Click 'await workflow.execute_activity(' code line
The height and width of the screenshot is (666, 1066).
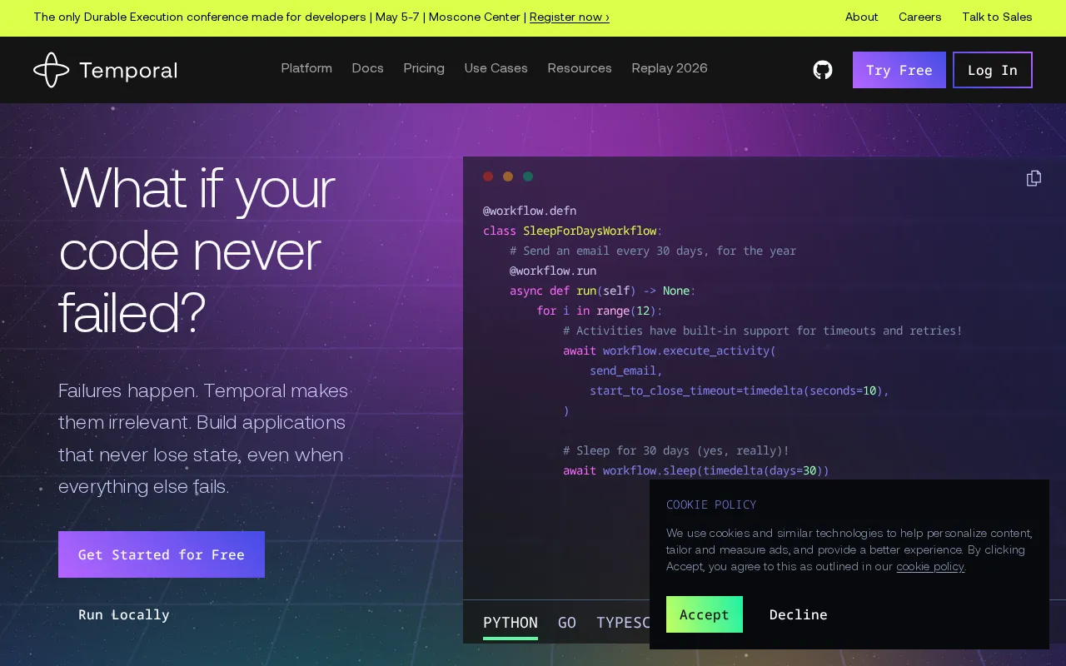tap(670, 350)
